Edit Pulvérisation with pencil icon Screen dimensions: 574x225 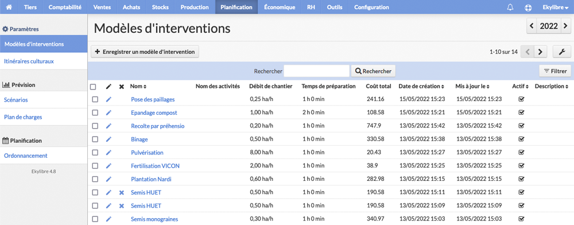click(108, 153)
